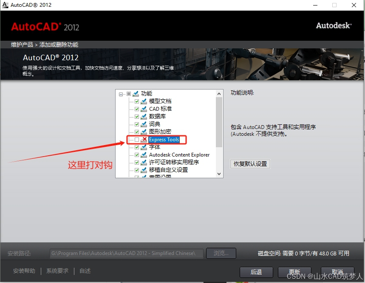Select the 图形加密 tree item label
This screenshot has width=365, height=283.
pyautogui.click(x=160, y=132)
